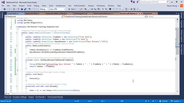184x103 pixels.
Task: Open the Start button dropdown arrow
Action: click(76, 9)
